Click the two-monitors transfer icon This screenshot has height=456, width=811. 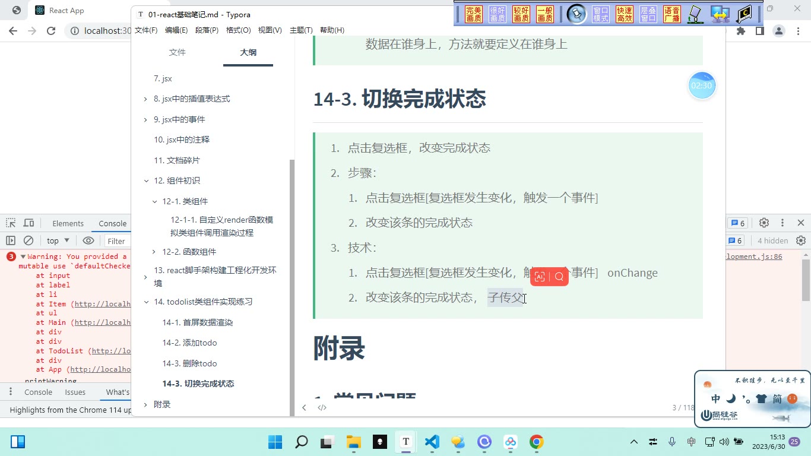[720, 14]
